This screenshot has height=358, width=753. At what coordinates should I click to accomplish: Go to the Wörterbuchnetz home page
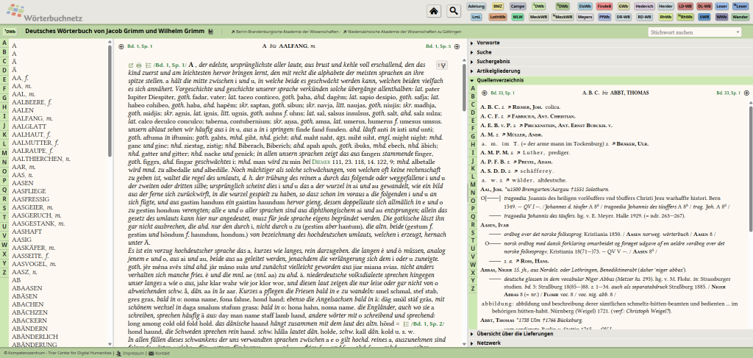435,10
